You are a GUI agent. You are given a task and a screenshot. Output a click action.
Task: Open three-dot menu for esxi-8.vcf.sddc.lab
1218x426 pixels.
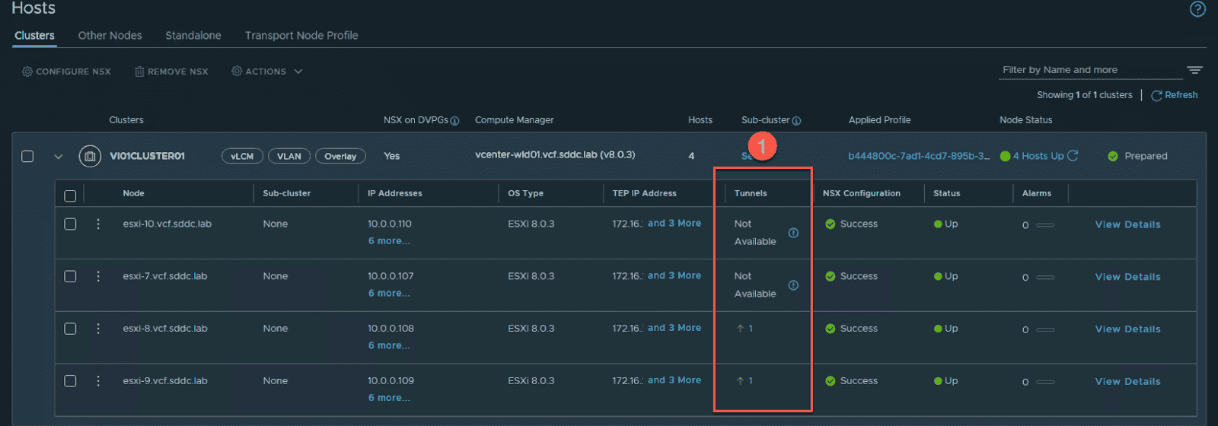pyautogui.click(x=98, y=329)
